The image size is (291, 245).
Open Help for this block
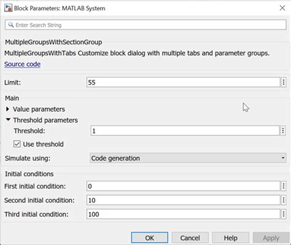click(x=230, y=238)
